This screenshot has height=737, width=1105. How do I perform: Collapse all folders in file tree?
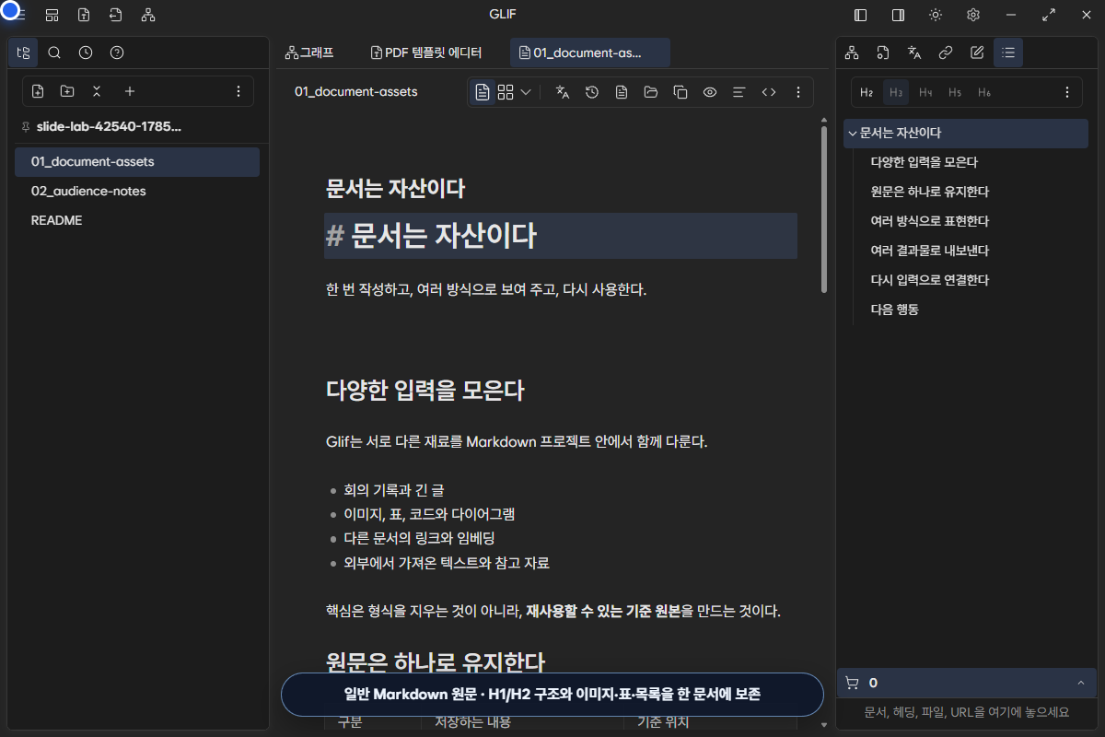[97, 91]
